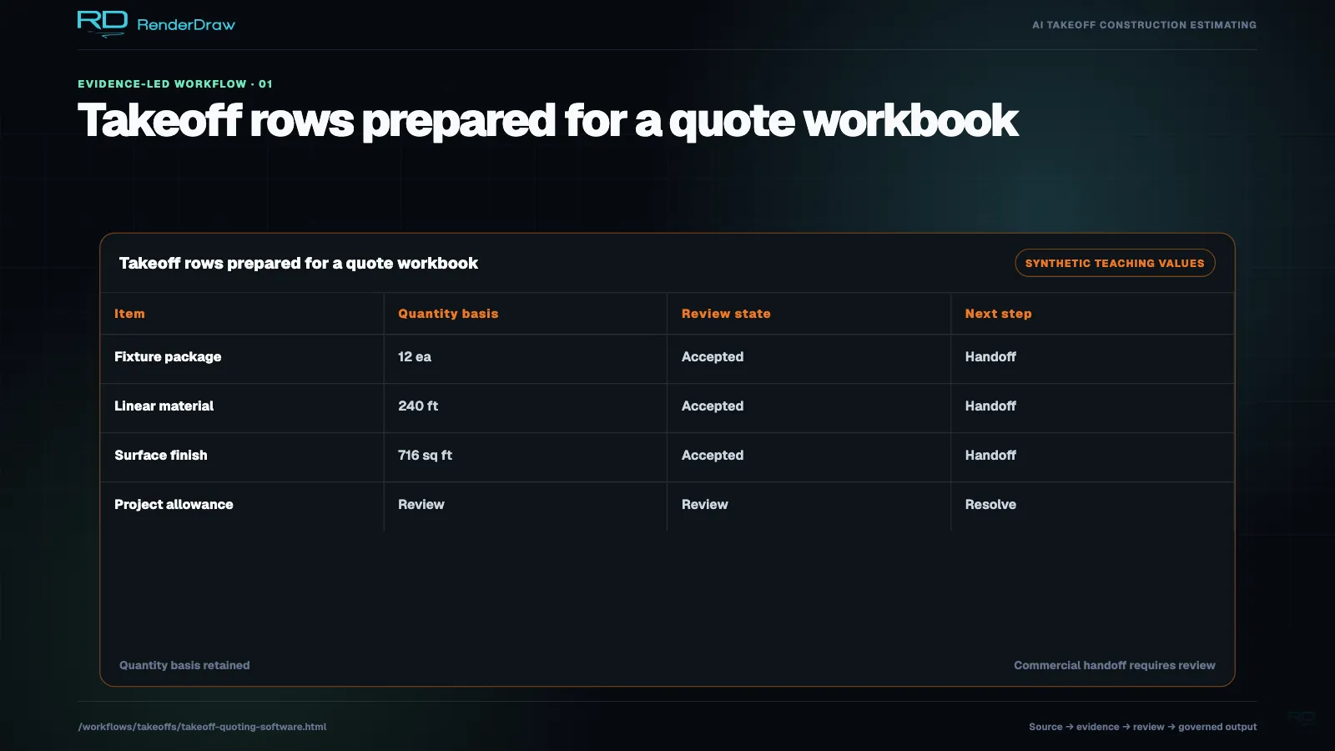Click Accepted in the Surface finish row
Viewport: 1335px width, 751px height.
pos(713,456)
